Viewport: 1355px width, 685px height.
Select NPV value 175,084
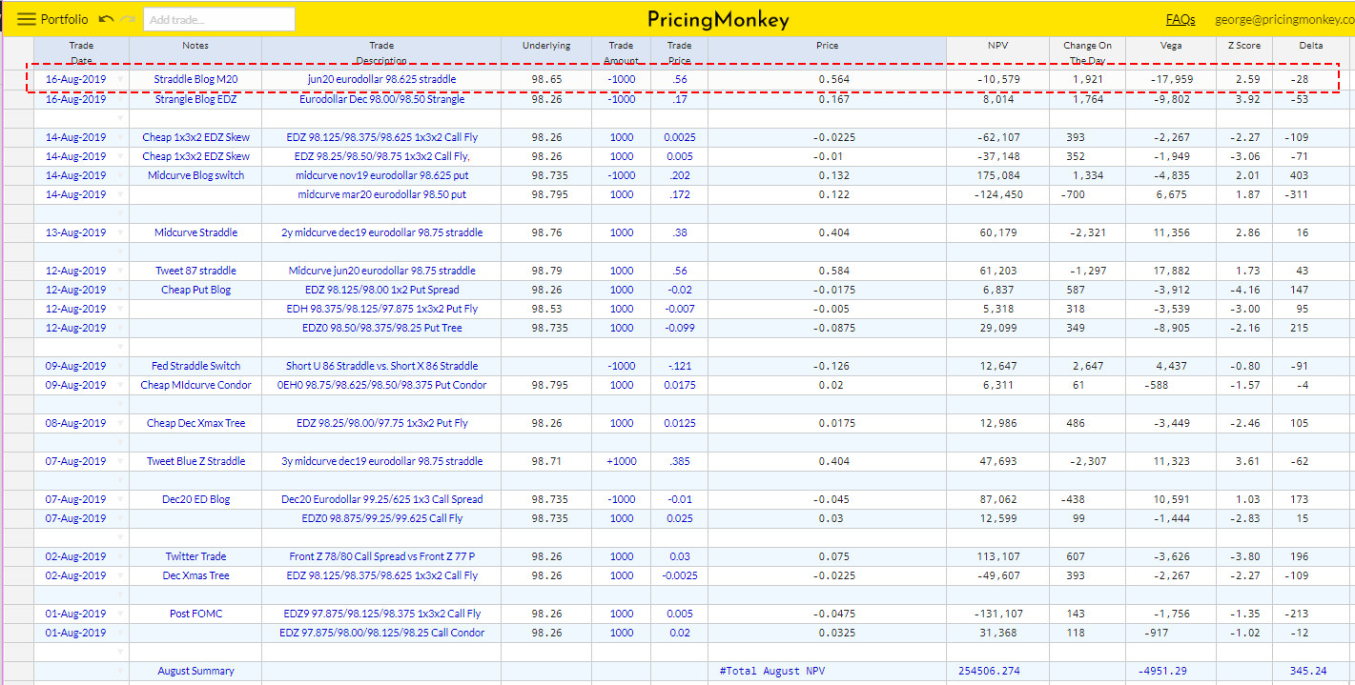(996, 175)
